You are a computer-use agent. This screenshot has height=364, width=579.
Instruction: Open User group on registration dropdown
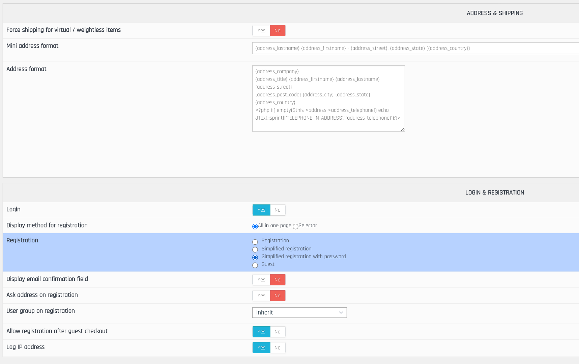point(299,312)
